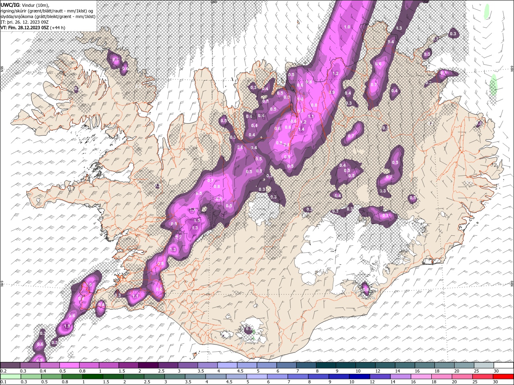The image size is (514, 385).
Task: Select the snow scale swatch starting at 6
Action: point(286,365)
